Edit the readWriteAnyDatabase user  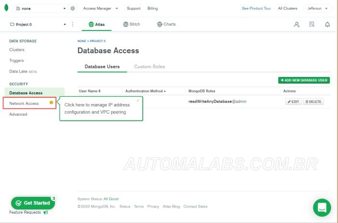(x=294, y=102)
